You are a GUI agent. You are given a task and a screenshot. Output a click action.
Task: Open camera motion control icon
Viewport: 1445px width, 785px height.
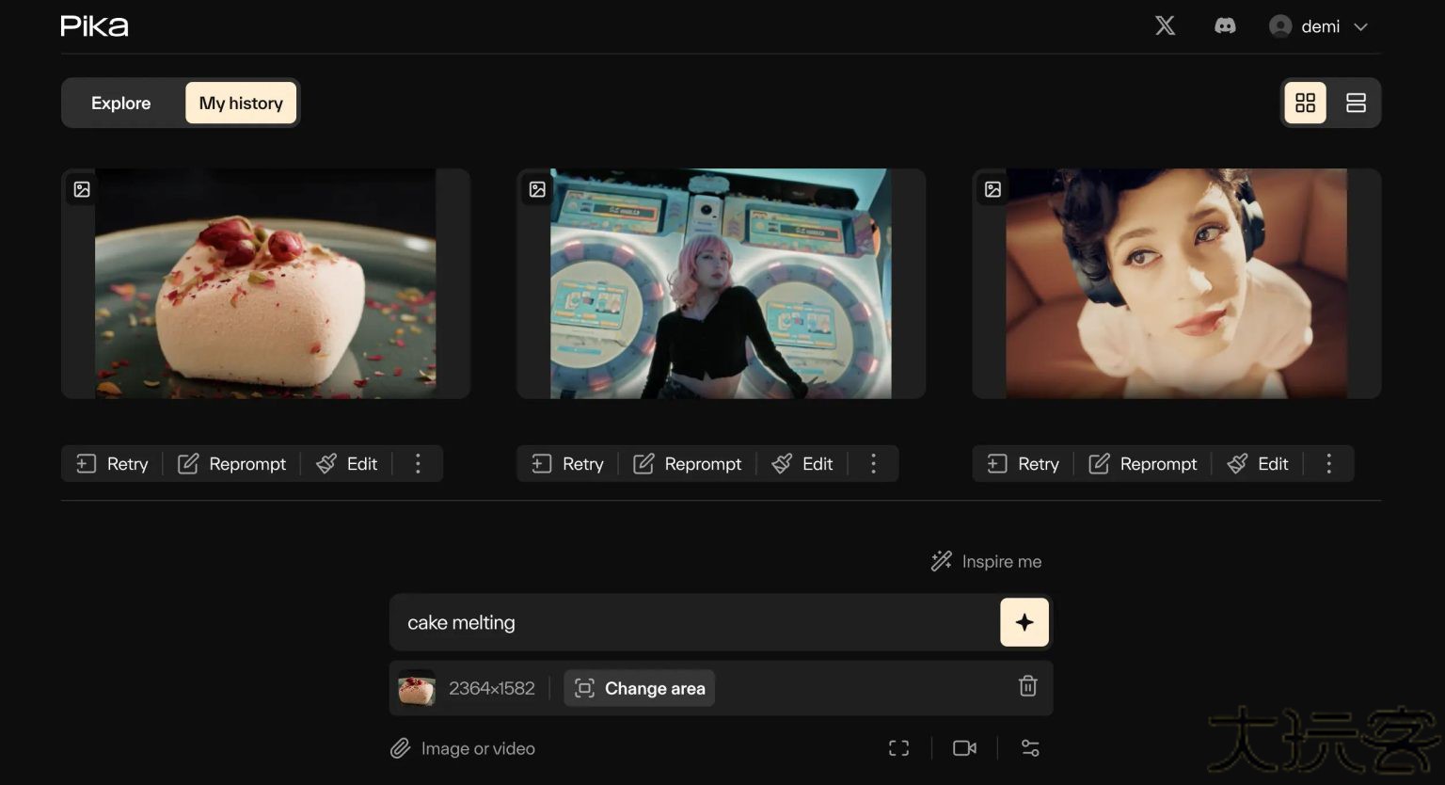point(964,748)
